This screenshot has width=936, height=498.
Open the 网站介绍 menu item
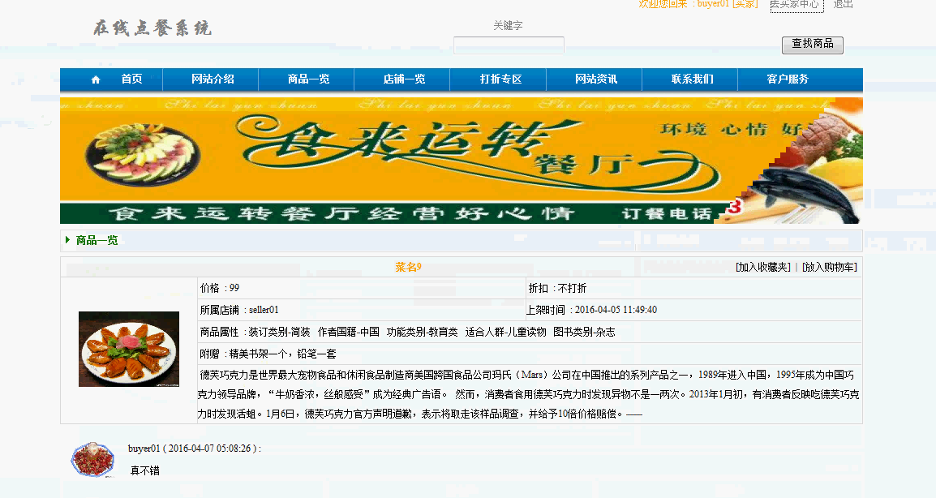coord(213,79)
